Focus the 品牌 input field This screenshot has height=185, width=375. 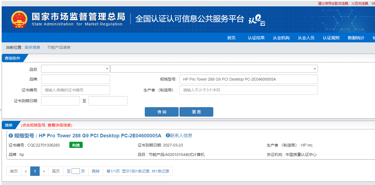(x=75, y=79)
